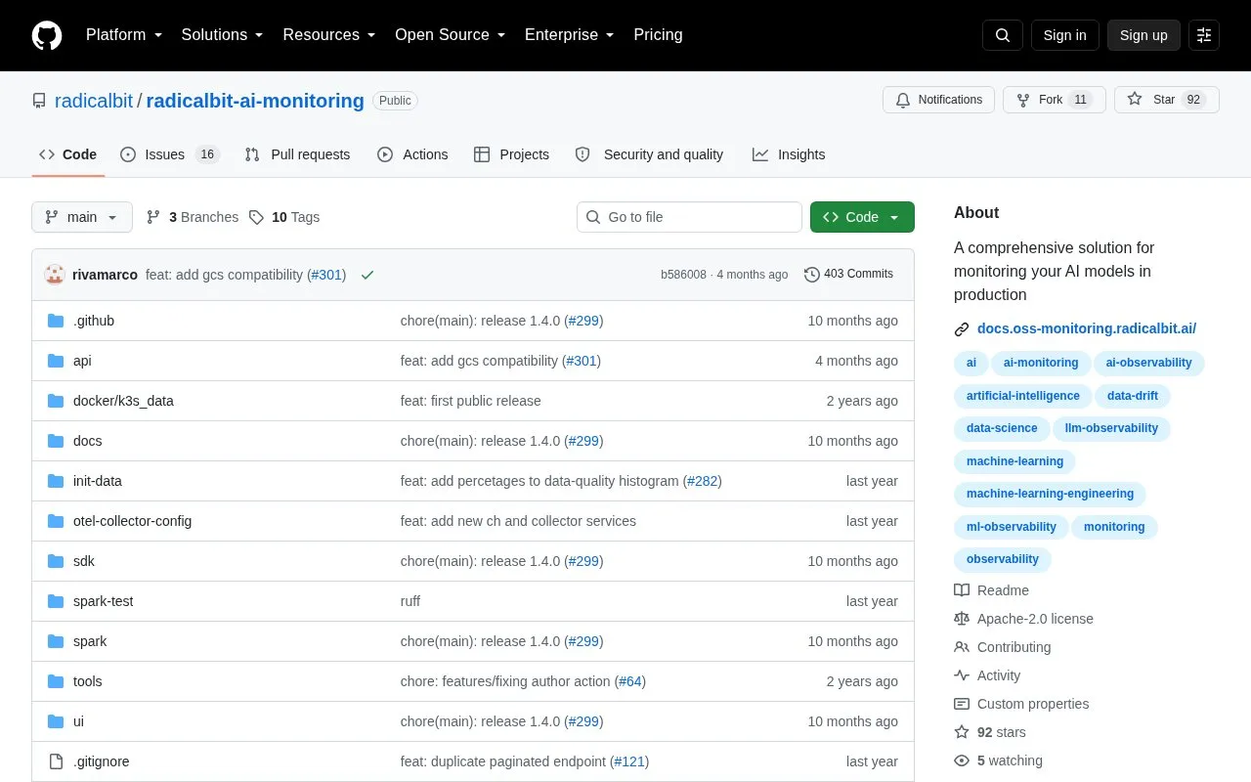Open the .gitignore file
This screenshot has height=782, width=1251.
pyautogui.click(x=101, y=761)
